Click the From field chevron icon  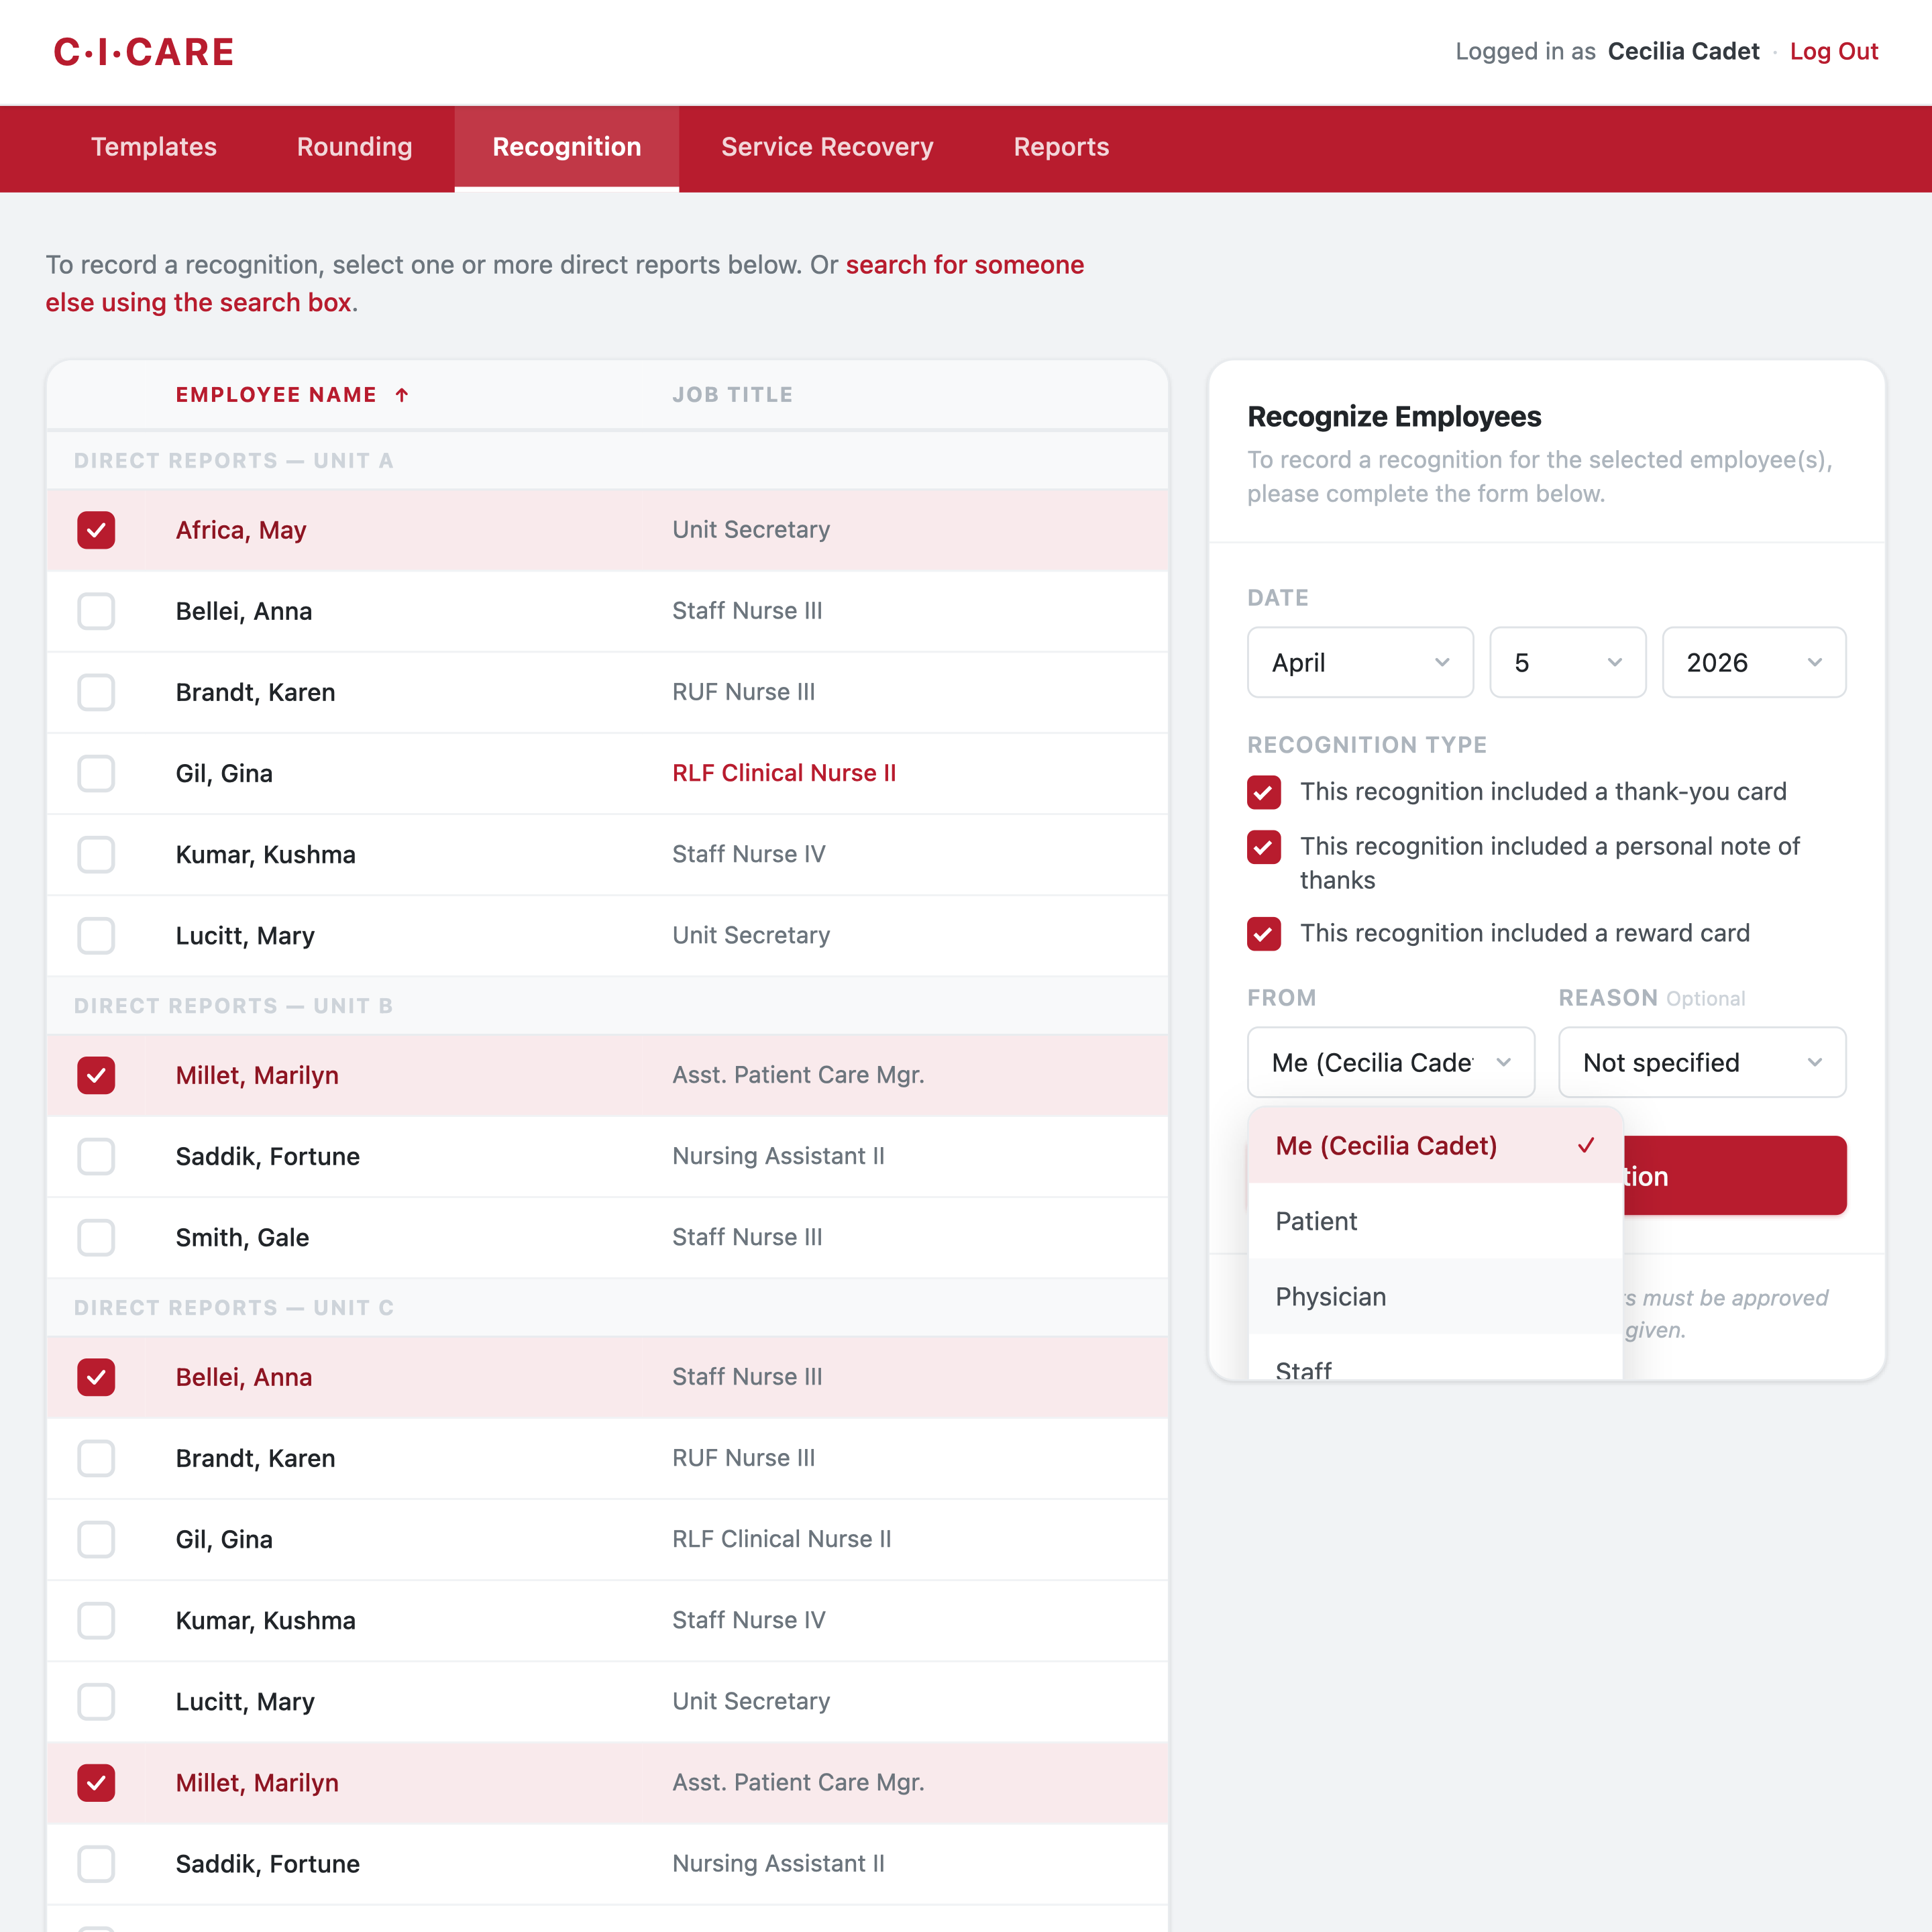coord(1503,1062)
